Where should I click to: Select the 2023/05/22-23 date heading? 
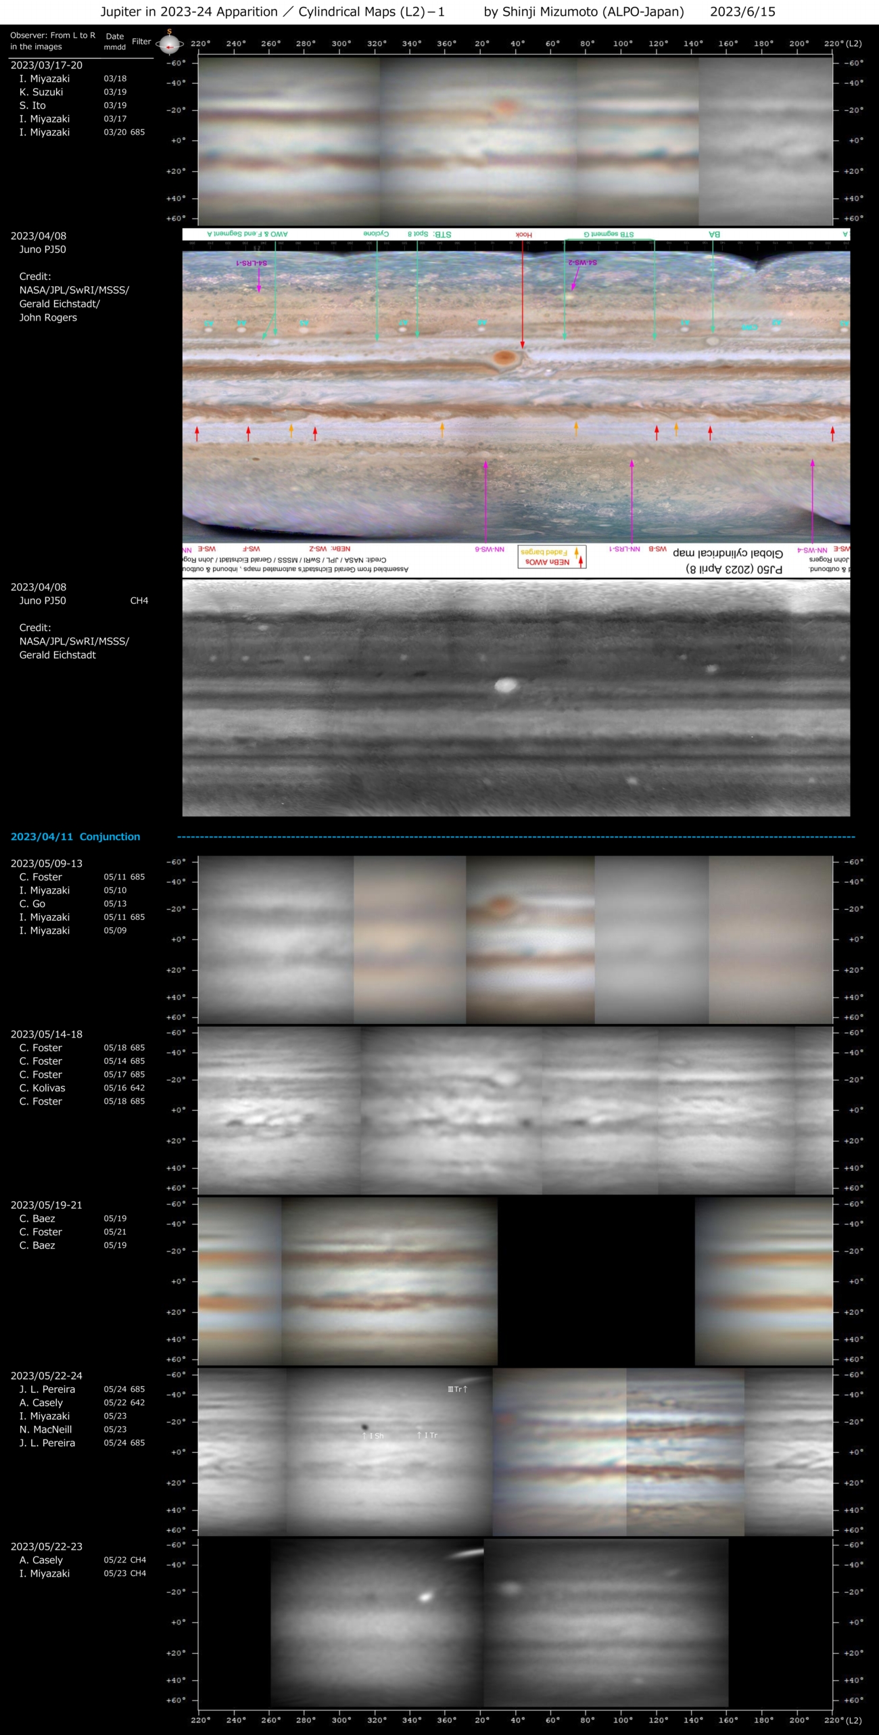pyautogui.click(x=47, y=1546)
